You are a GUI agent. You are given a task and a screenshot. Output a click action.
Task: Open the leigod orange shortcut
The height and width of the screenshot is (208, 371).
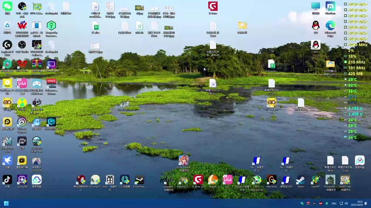(213, 180)
